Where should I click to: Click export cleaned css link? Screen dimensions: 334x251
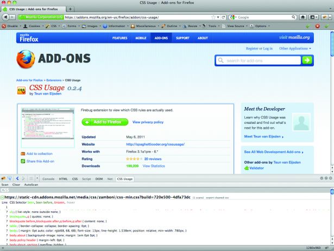(x=217, y=198)
